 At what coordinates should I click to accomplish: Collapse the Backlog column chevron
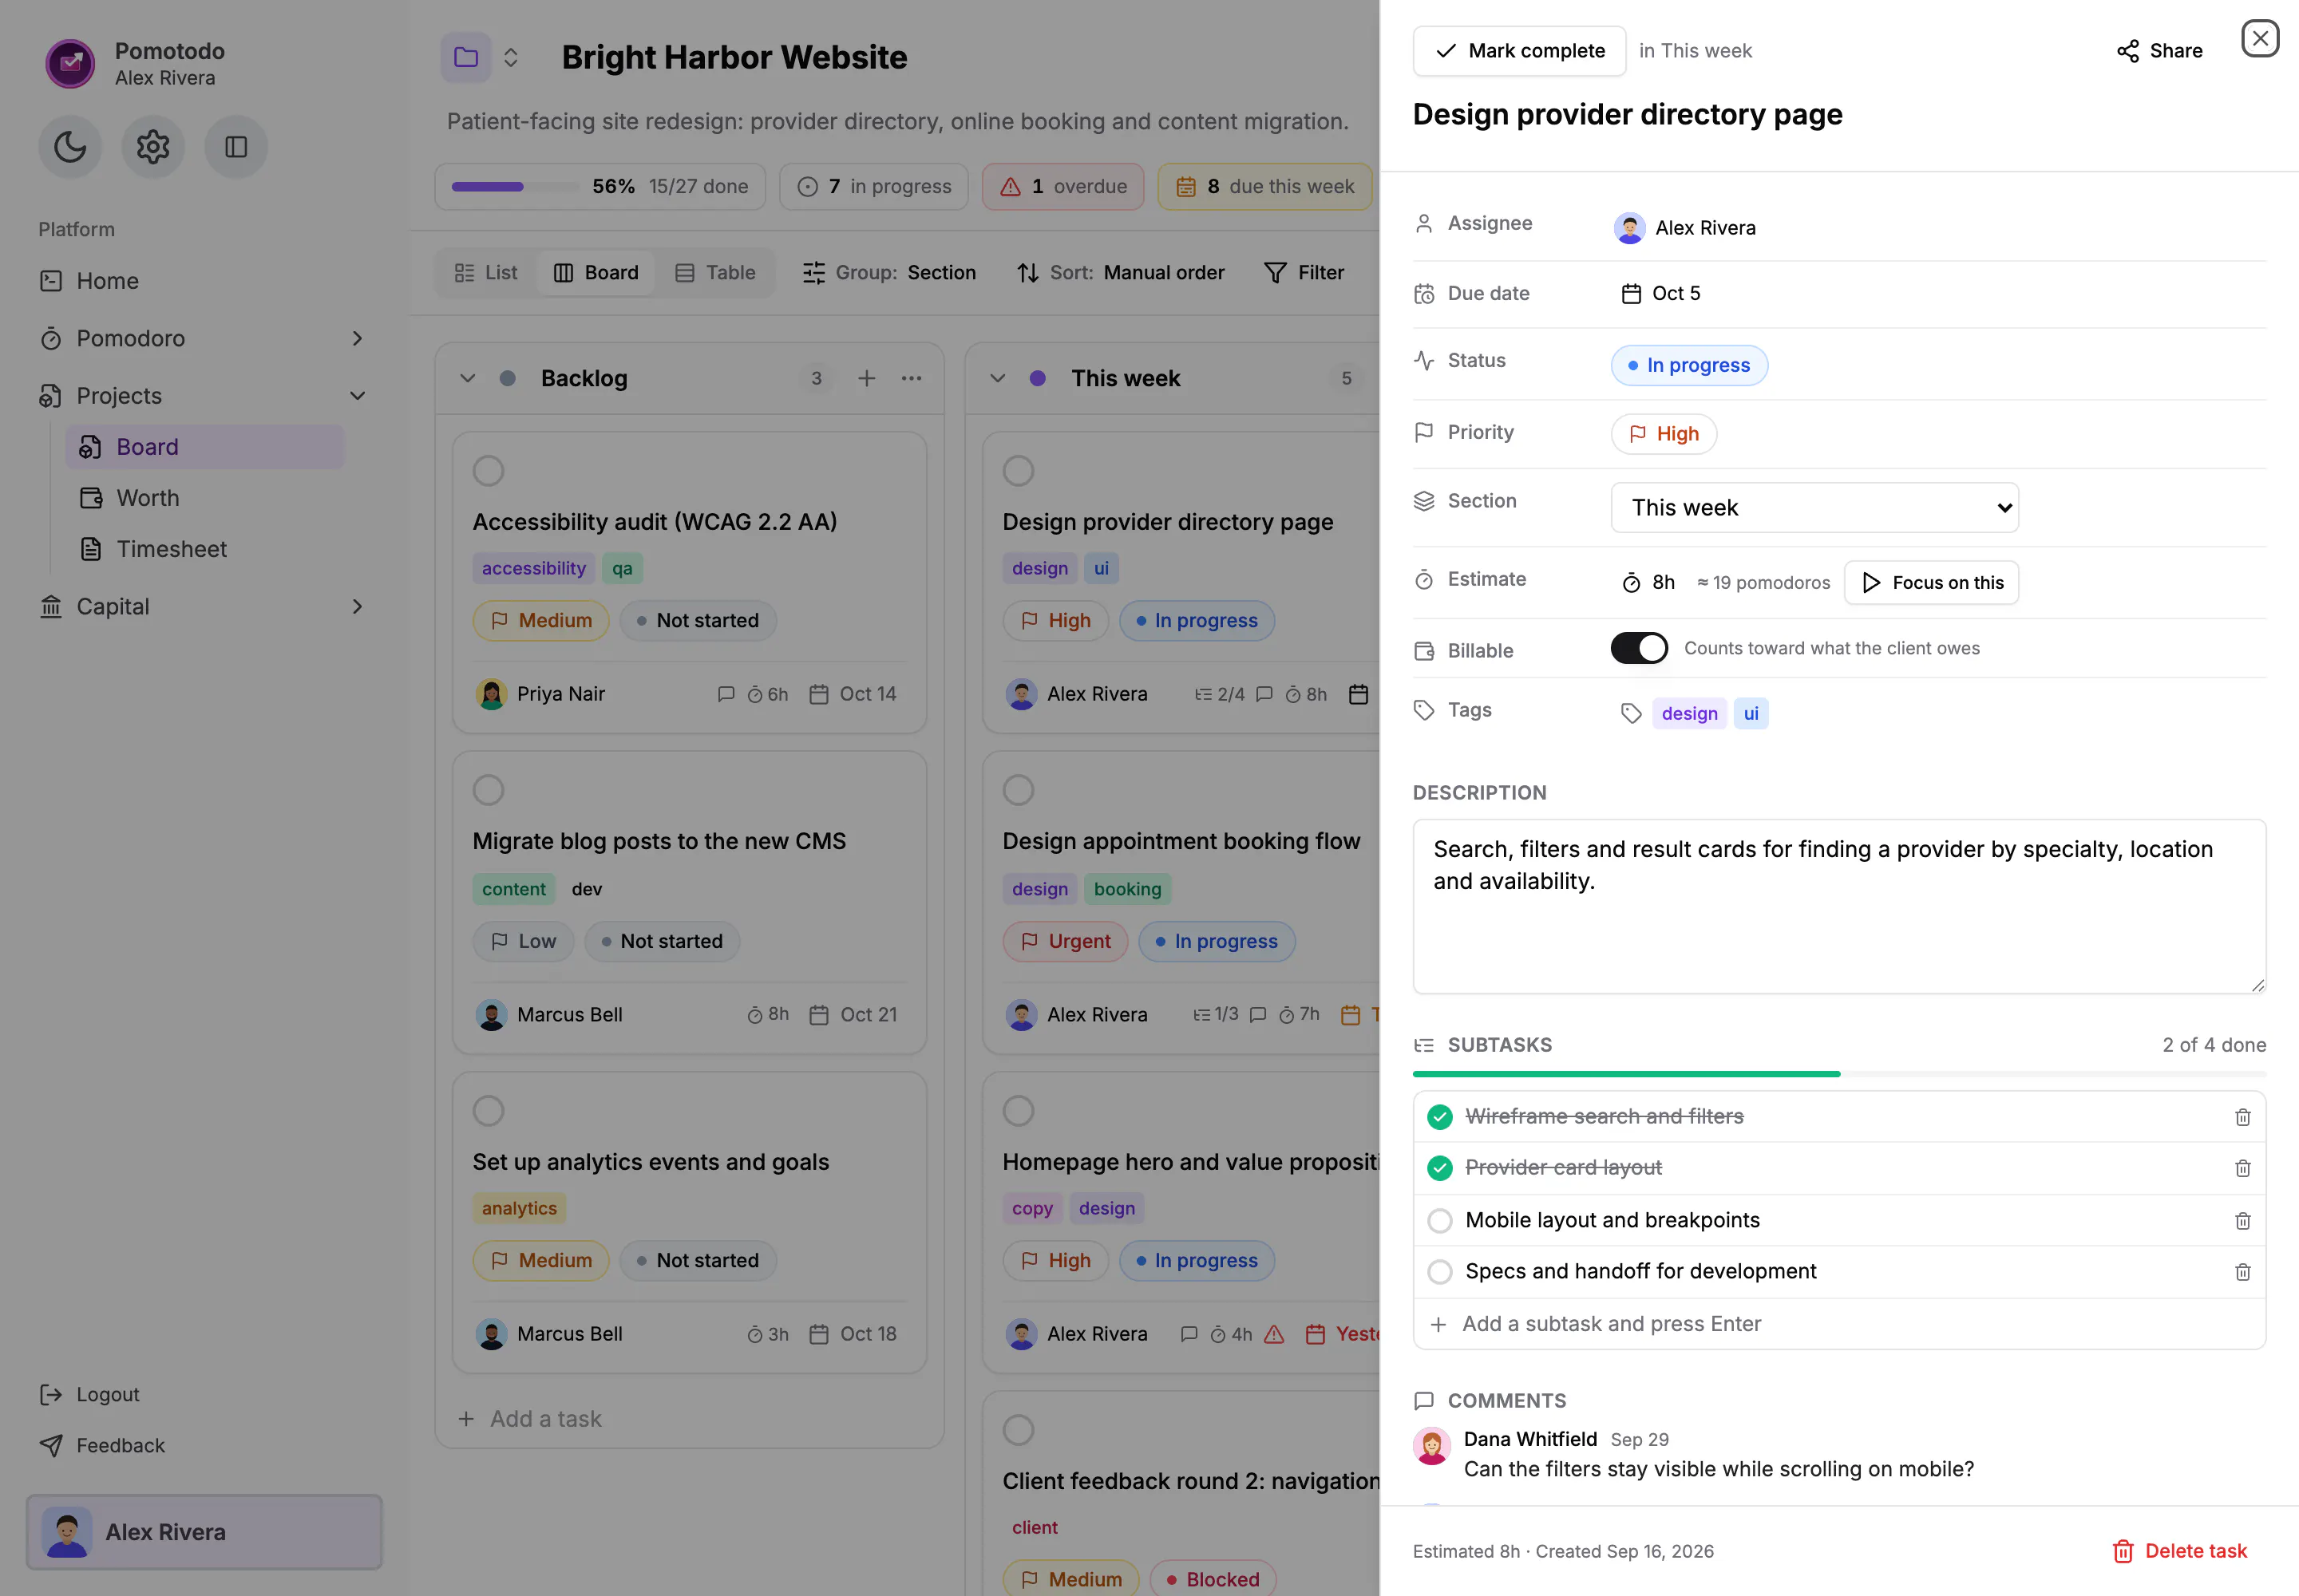pos(467,378)
